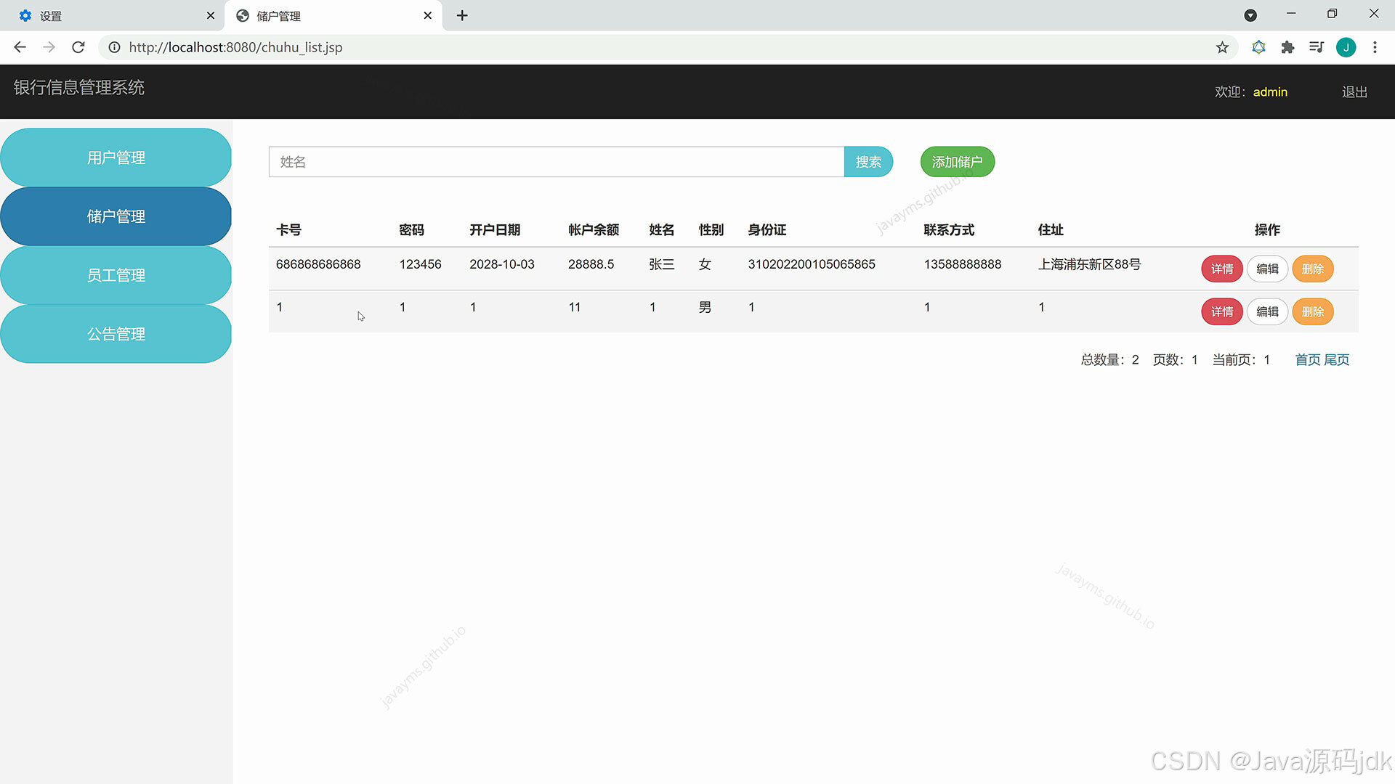
Task: Click the ID number 310202200105065865
Action: [x=812, y=264]
